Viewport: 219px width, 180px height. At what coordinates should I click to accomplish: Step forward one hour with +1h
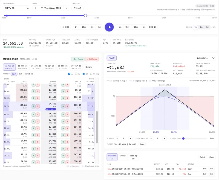point(143,27)
